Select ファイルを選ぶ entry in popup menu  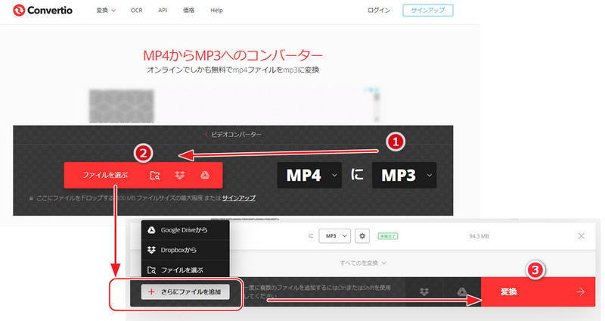tap(185, 270)
